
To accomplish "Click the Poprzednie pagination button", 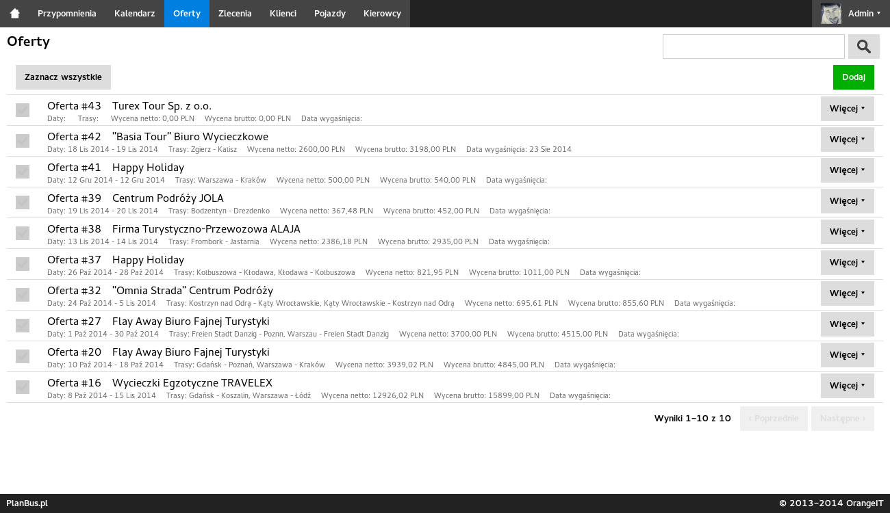I will [774, 419].
